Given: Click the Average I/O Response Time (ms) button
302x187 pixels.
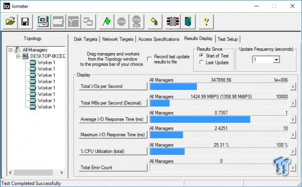Looking at the screenshot, I should pyautogui.click(x=113, y=119).
